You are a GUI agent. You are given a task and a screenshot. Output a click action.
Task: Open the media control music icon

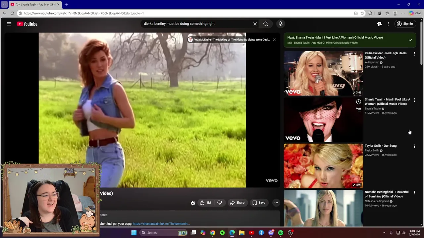pyautogui.click(x=379, y=13)
